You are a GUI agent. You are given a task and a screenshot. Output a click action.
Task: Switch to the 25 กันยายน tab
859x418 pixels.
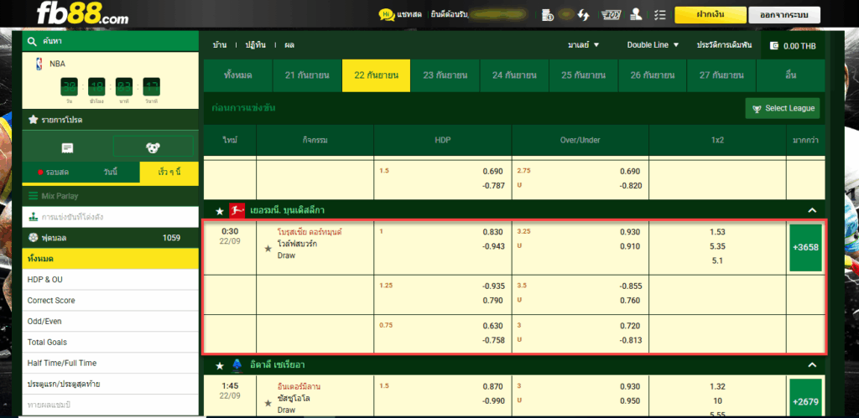583,75
